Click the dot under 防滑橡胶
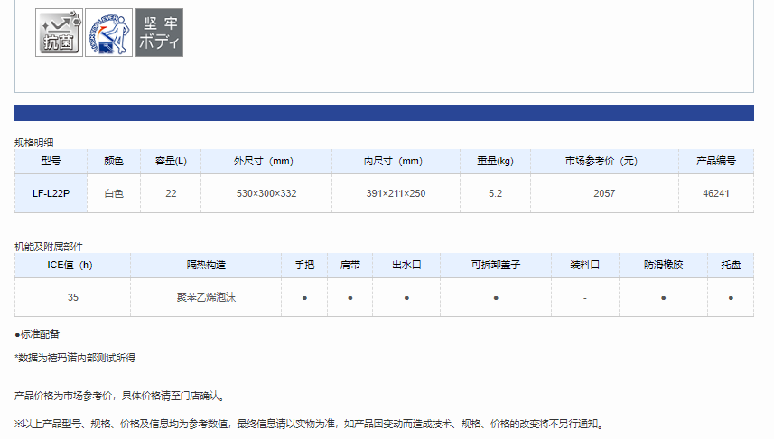774x439 pixels. [664, 298]
